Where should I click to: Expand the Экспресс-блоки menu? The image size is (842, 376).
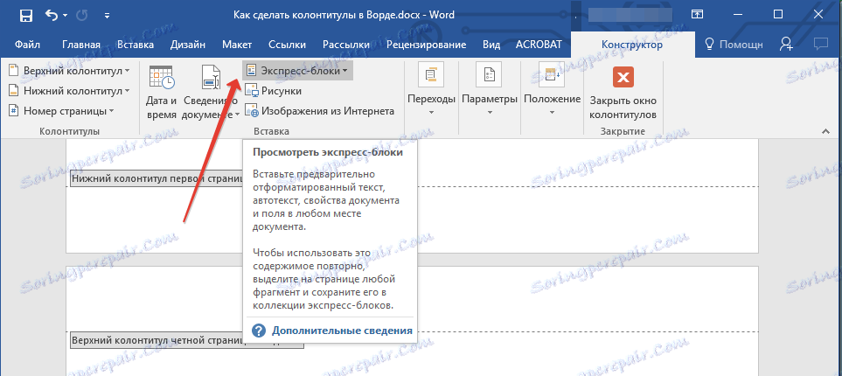click(298, 70)
